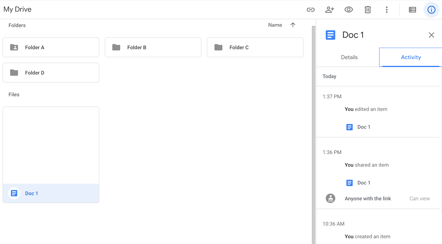Click the 'Files' section label

click(x=14, y=95)
